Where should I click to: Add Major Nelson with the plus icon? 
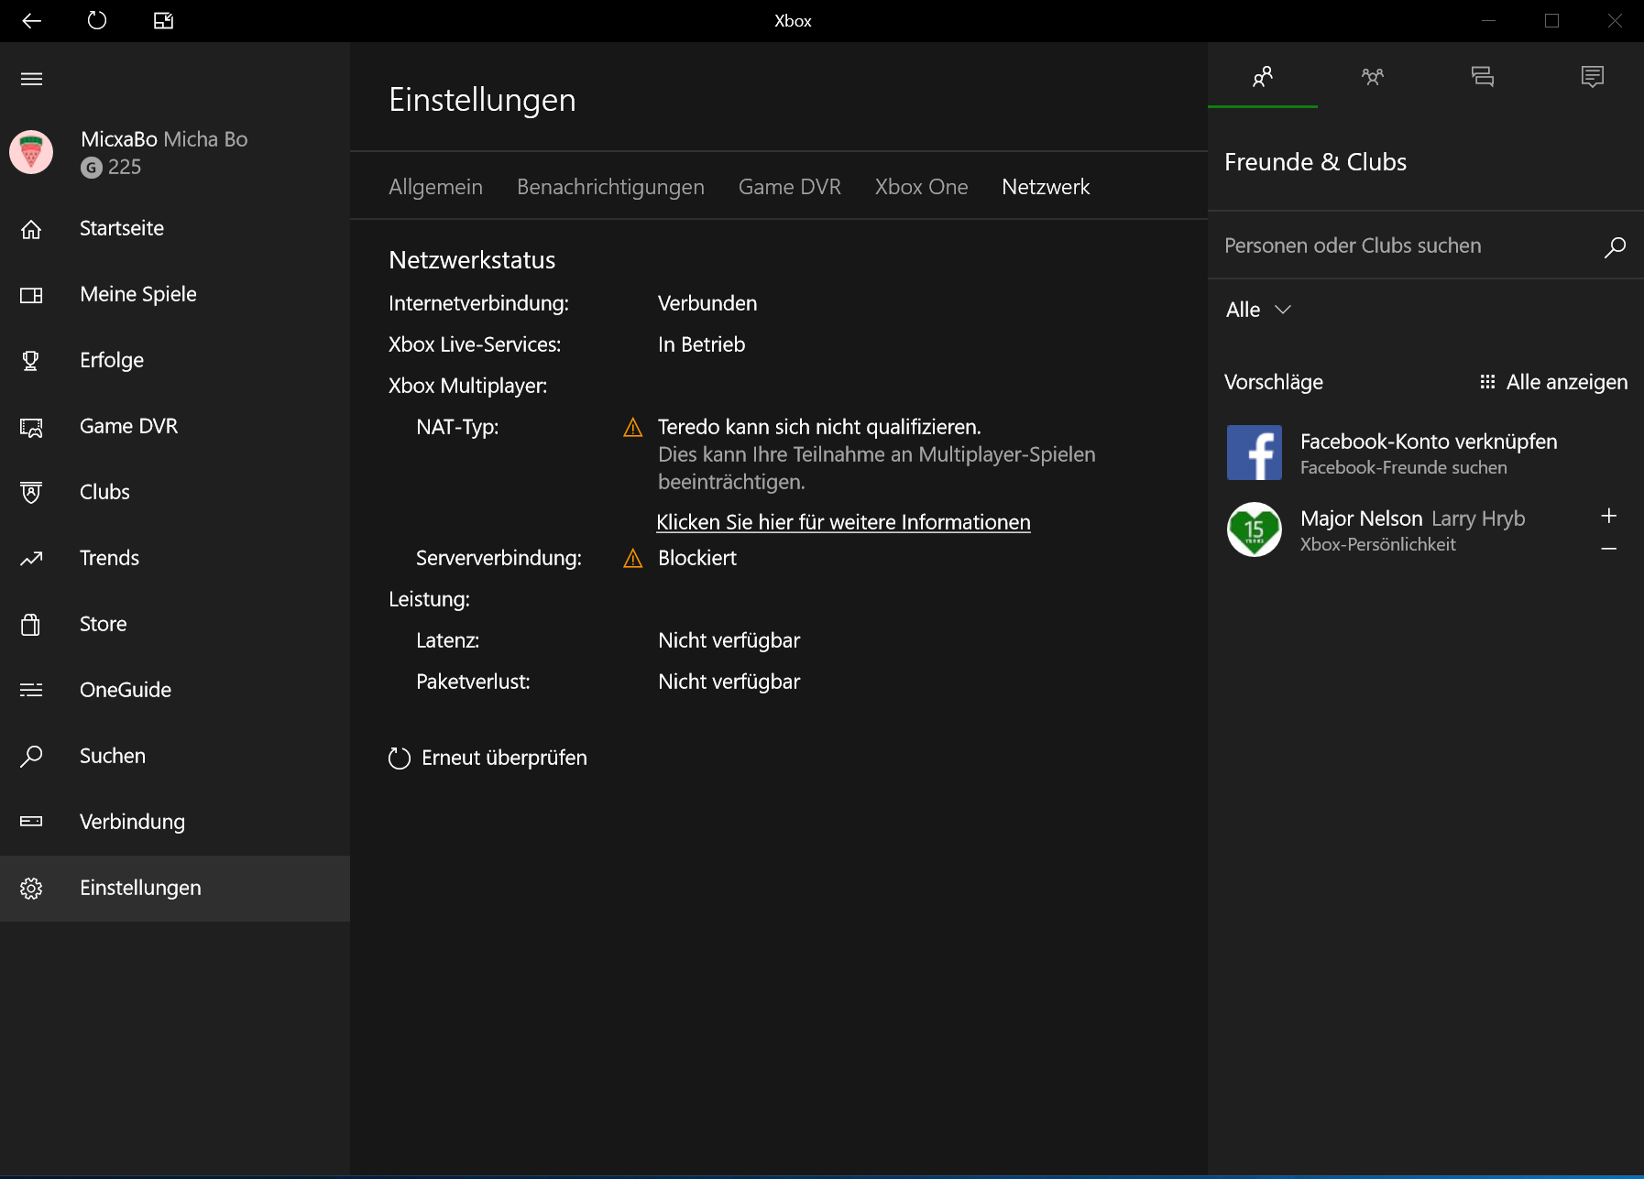(1608, 516)
